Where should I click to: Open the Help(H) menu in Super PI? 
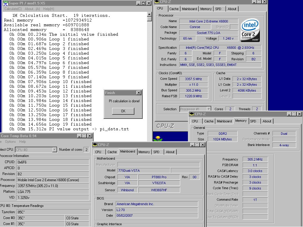pos(49,9)
